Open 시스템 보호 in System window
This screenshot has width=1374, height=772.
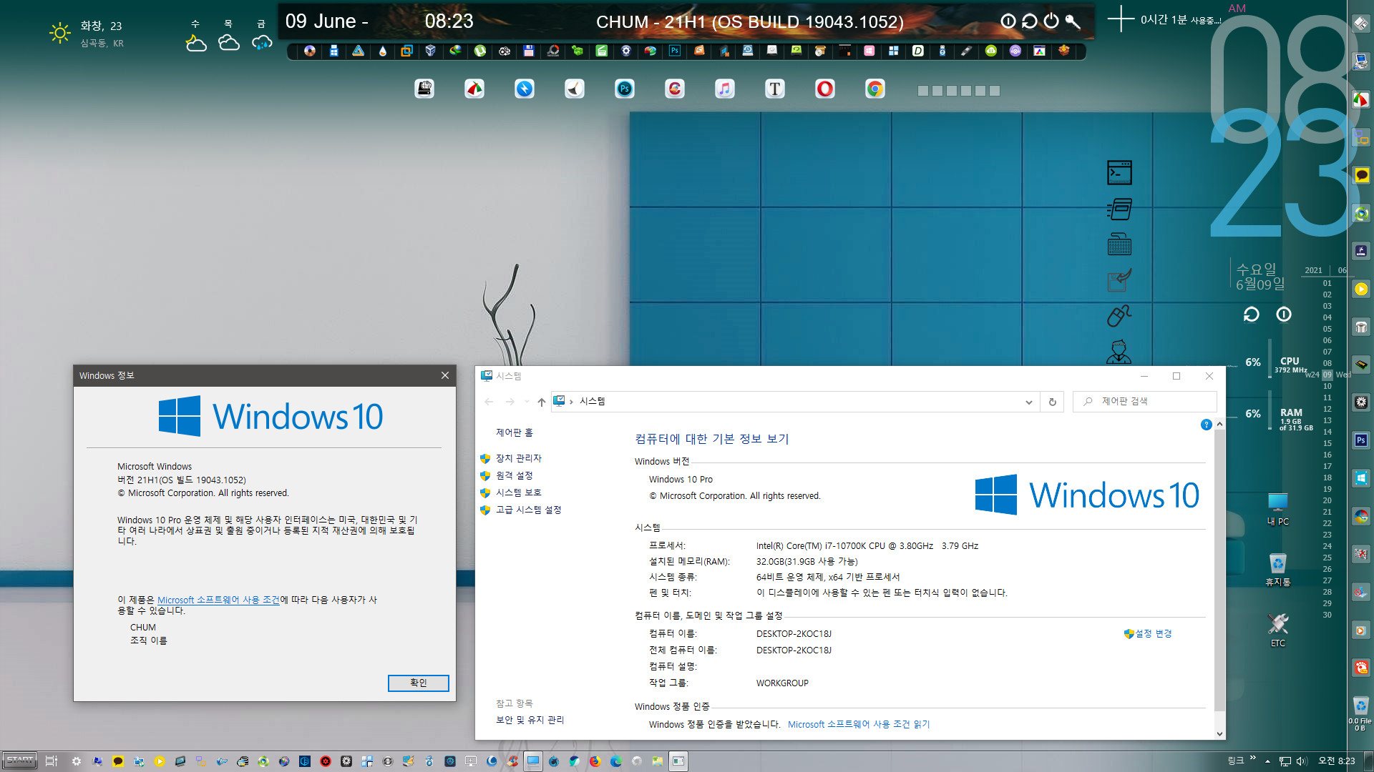[x=519, y=493]
